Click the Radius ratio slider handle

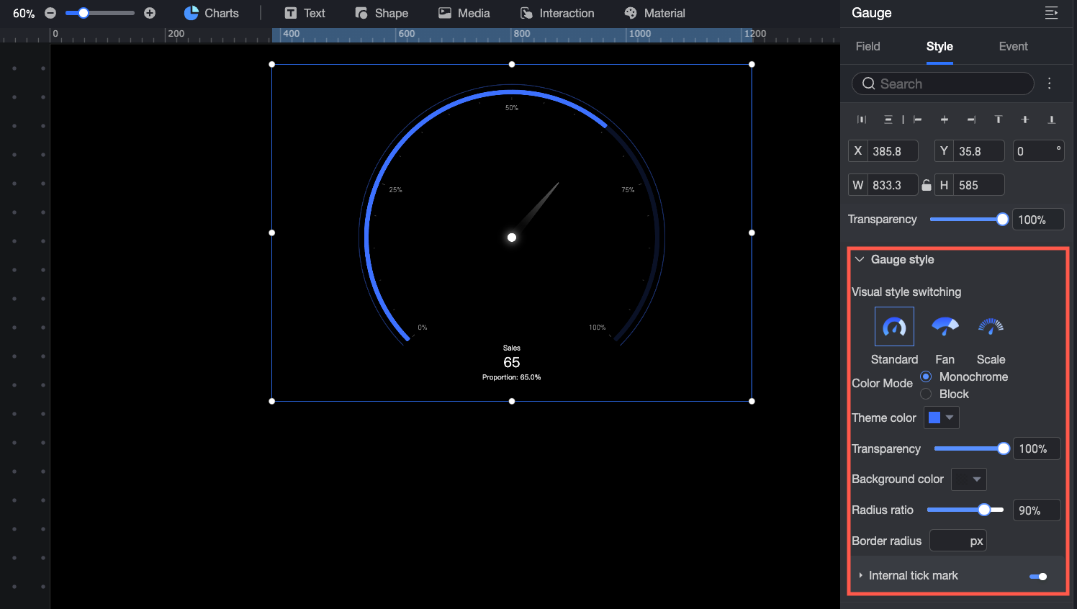tap(984, 510)
